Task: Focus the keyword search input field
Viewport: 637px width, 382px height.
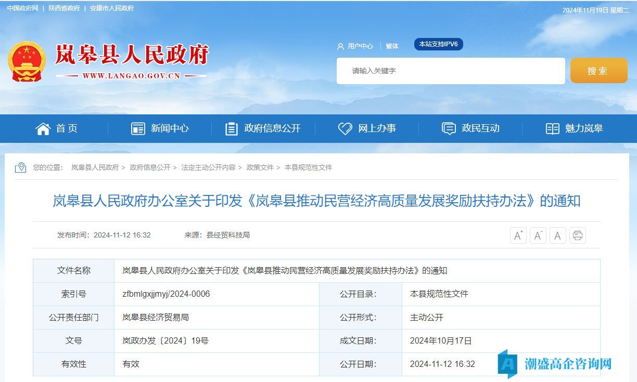Action: 450,71
